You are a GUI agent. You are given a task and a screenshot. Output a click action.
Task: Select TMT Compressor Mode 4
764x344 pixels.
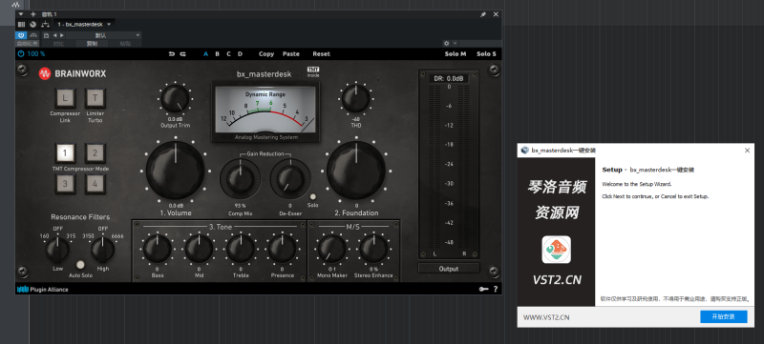(x=95, y=184)
